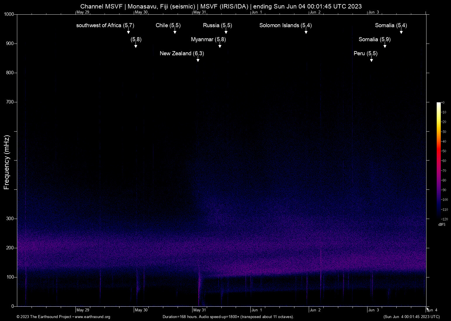
Task: Select the Russia (5.5) earthquake annotation
Action: click(217, 25)
